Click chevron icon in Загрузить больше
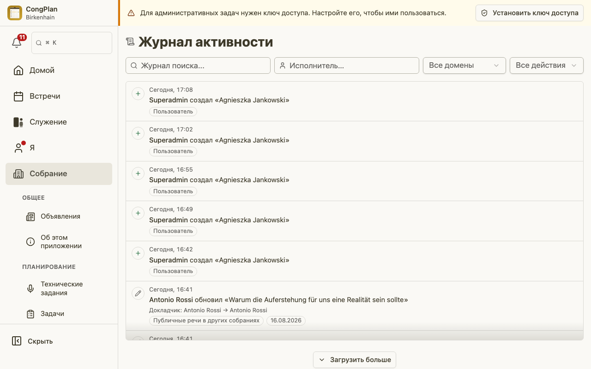Screen dimensions: 591x369 pos(322,360)
